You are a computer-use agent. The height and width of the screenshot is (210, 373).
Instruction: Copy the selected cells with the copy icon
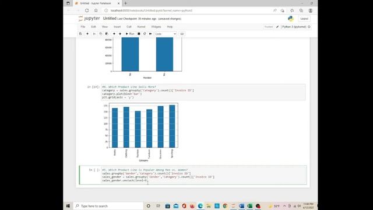click(101, 34)
